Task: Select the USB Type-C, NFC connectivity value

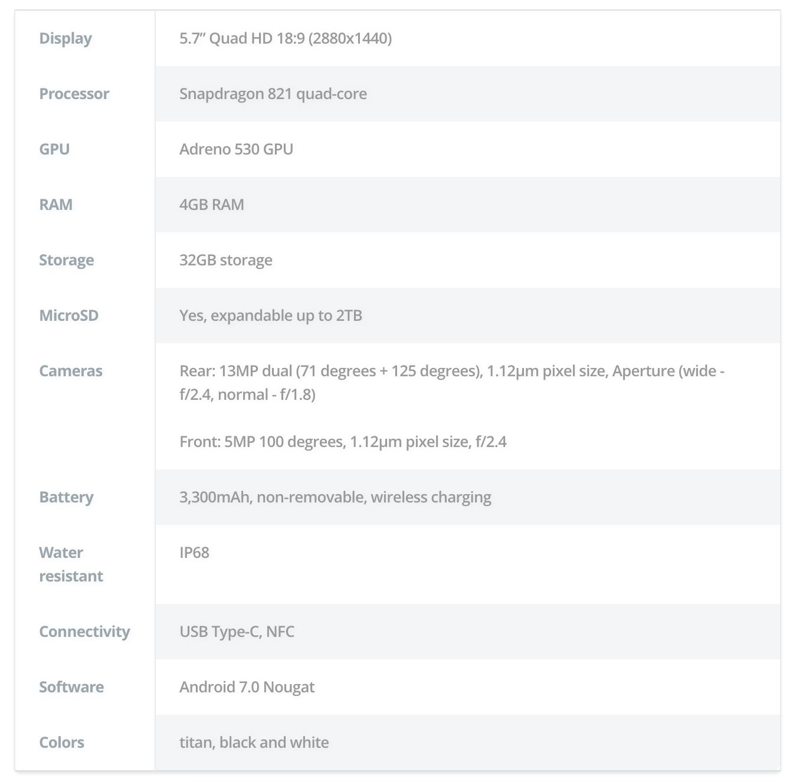Action: [x=237, y=632]
